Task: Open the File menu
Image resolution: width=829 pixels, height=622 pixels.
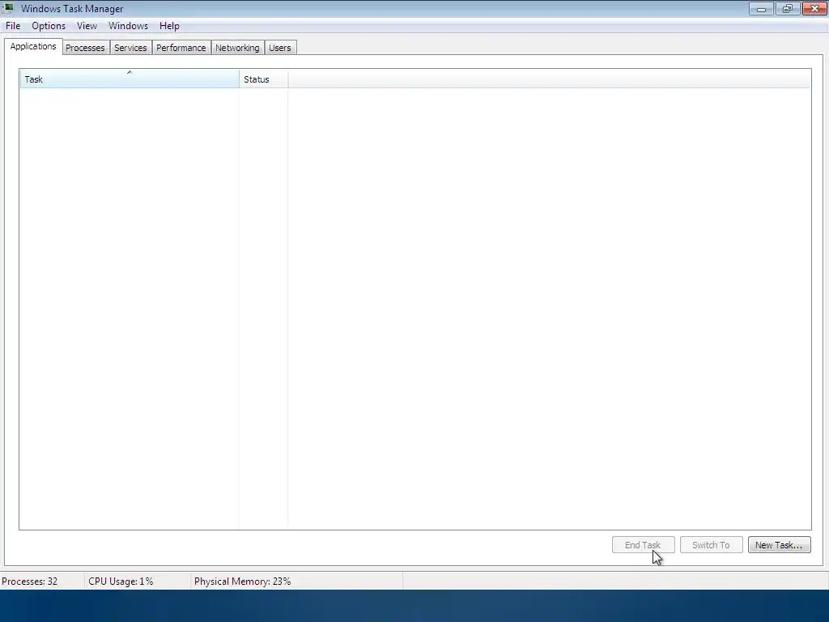Action: [x=13, y=26]
